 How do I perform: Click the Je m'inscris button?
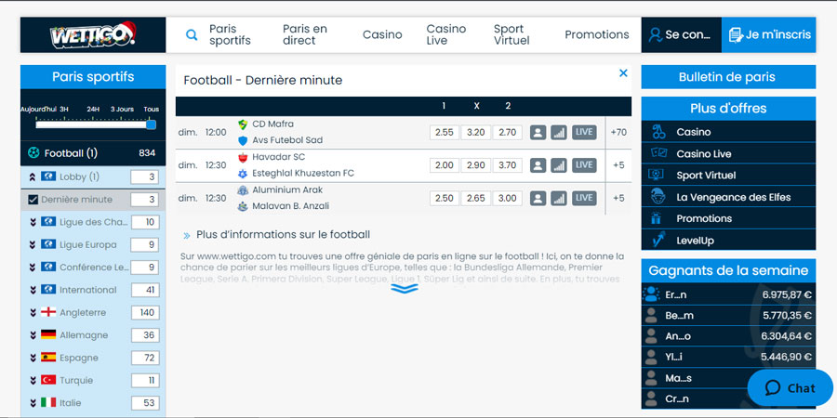(x=769, y=34)
